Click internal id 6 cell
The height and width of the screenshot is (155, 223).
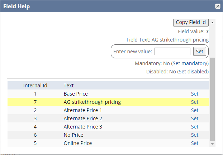tap(35, 135)
